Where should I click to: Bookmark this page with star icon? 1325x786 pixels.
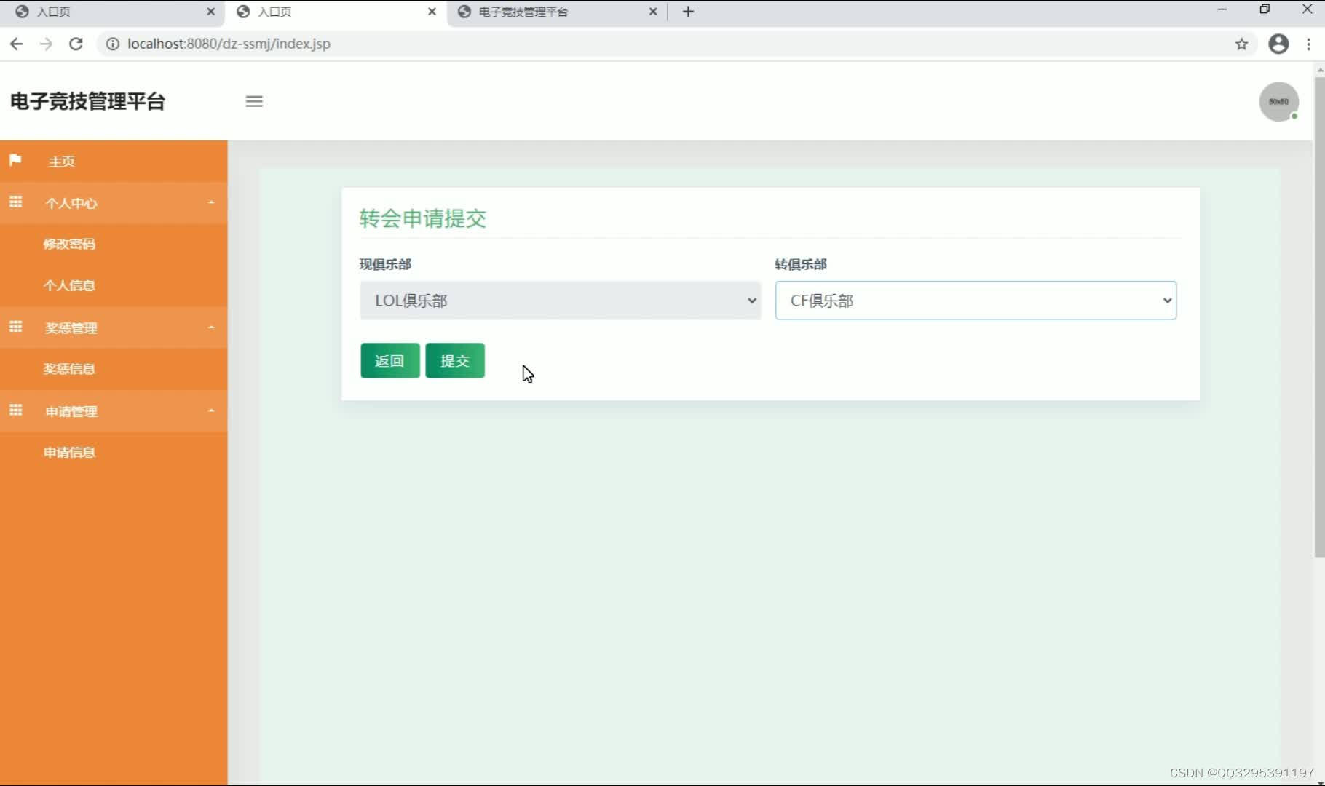pos(1242,44)
